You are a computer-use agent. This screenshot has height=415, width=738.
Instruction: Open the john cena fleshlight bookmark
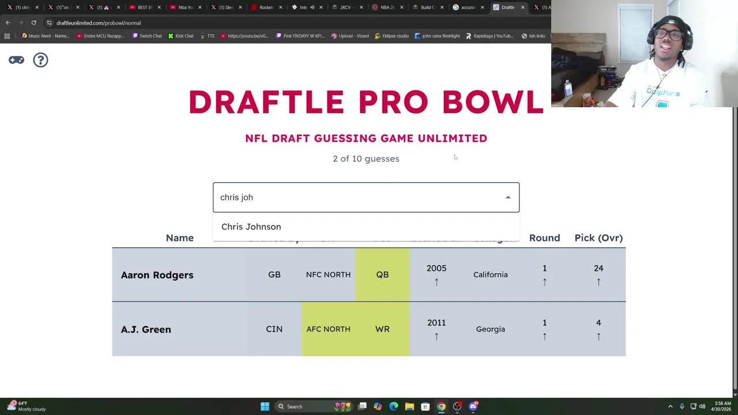click(437, 36)
